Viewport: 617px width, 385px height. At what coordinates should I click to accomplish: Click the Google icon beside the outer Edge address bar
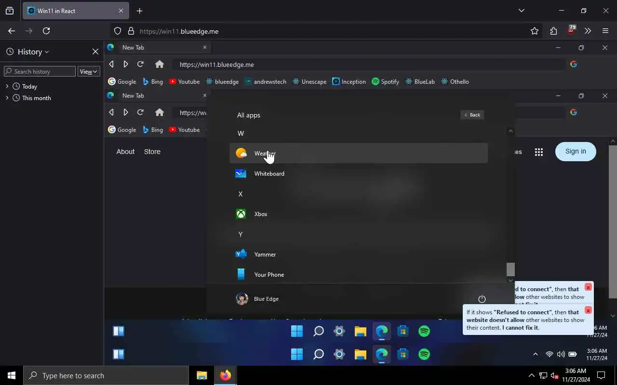[x=574, y=64]
